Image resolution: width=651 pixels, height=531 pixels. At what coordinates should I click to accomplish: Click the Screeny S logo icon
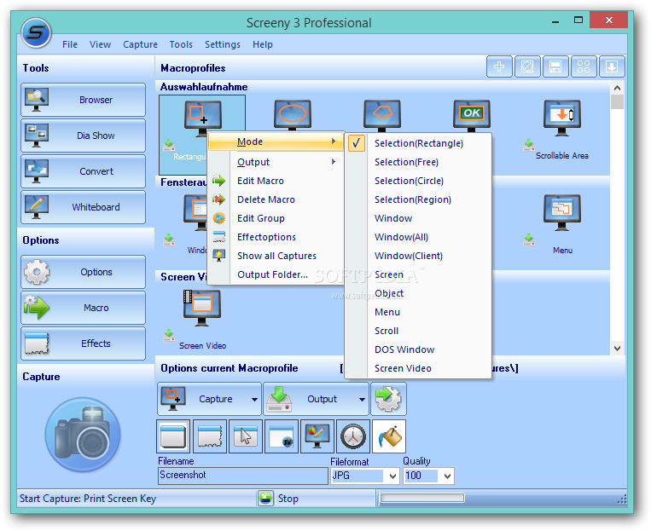coord(36,32)
